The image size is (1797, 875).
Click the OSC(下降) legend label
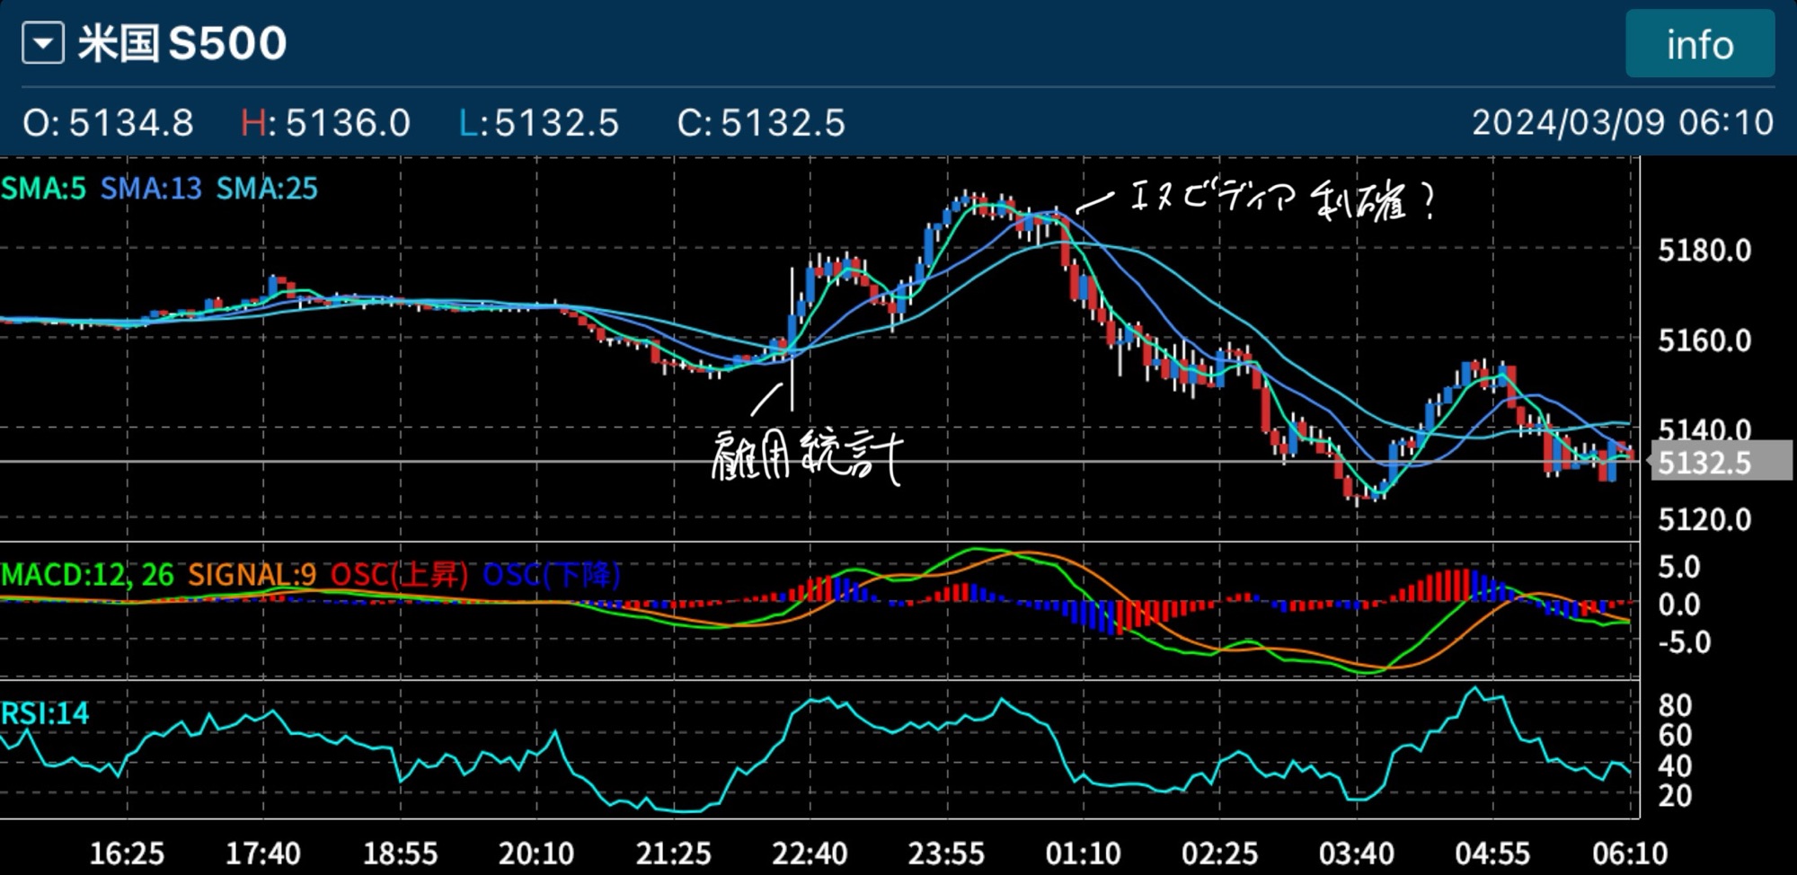pos(551,575)
